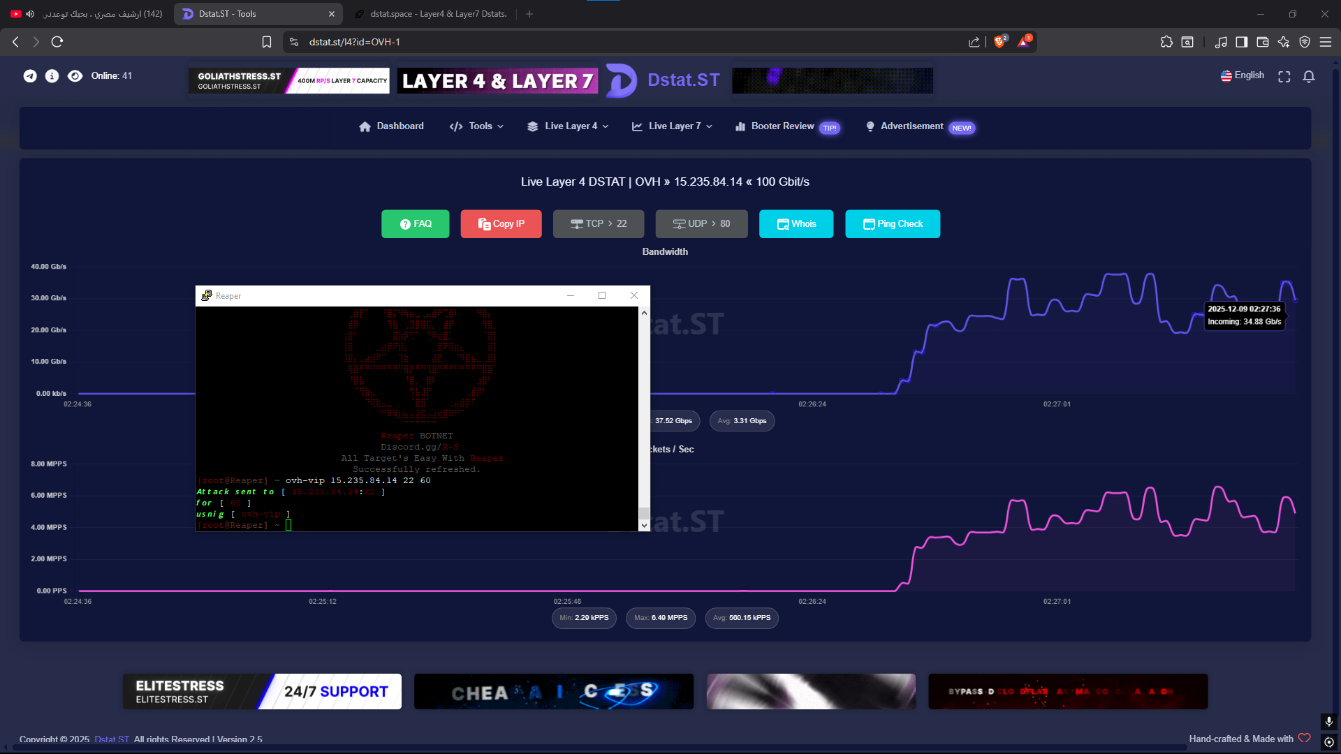Toggle fullscreen mode icon

pyautogui.click(x=1284, y=77)
